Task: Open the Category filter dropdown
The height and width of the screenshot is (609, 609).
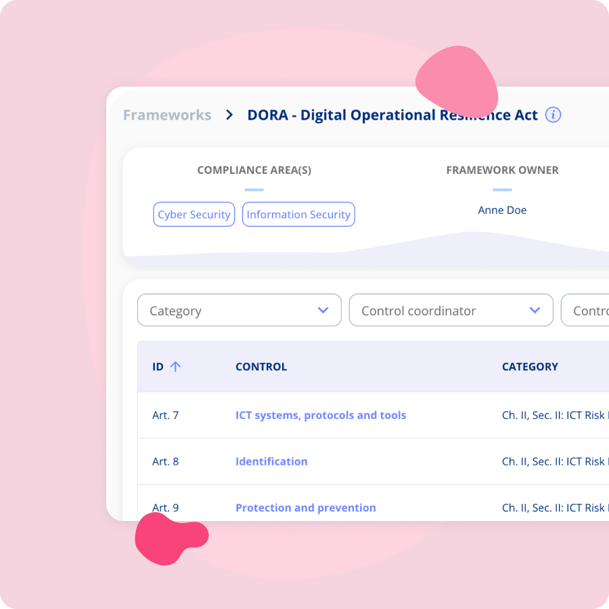Action: (x=239, y=311)
